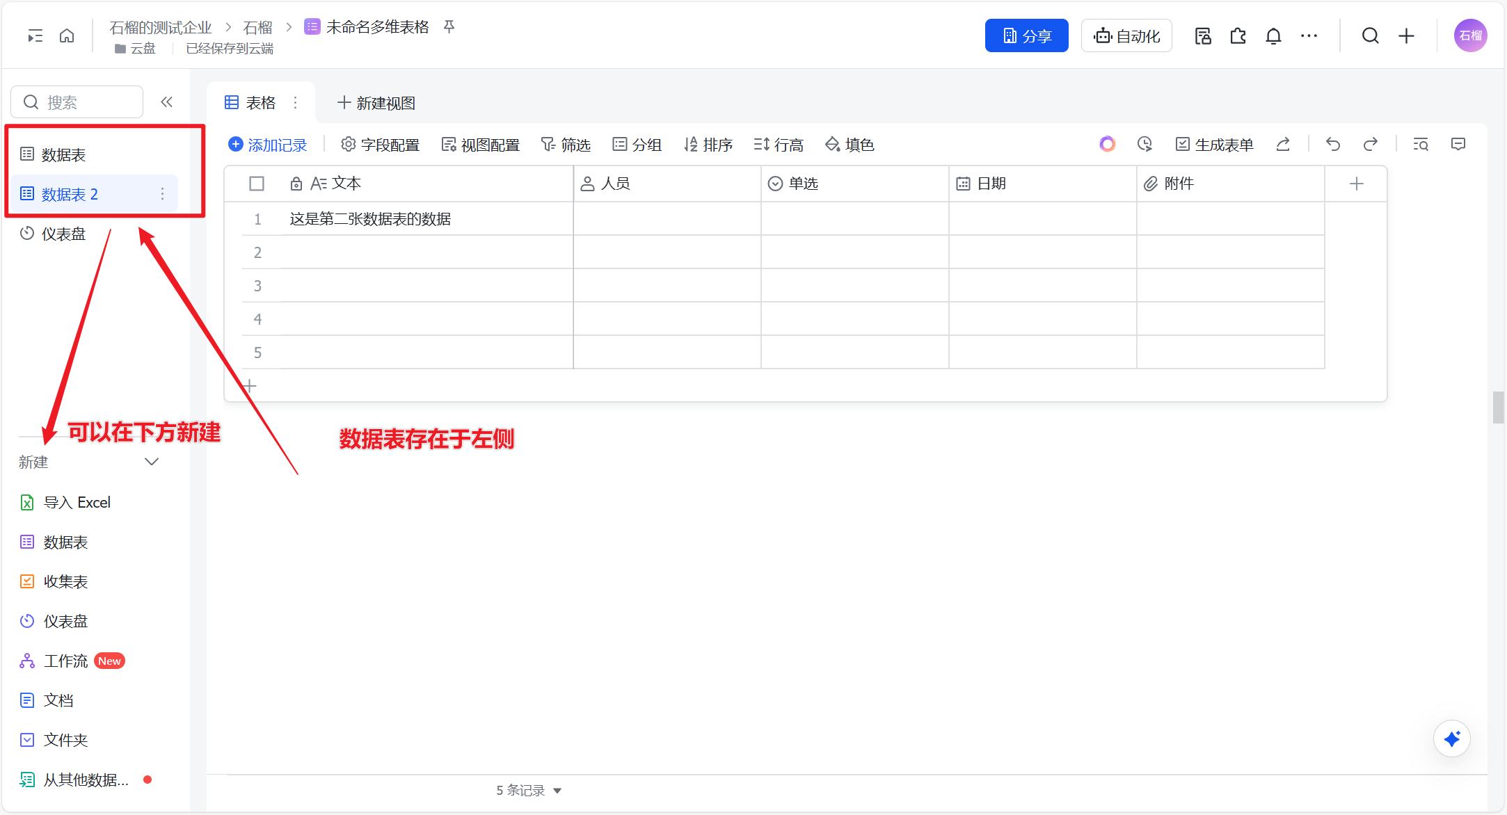Toggle the navigation outline icon

(35, 36)
